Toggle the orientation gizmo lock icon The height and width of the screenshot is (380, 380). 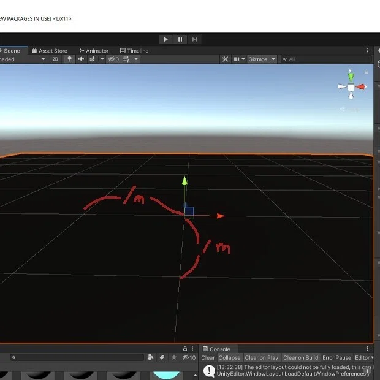(366, 72)
